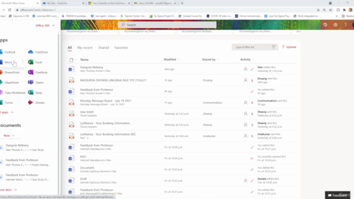This screenshot has height=199, width=354.
Task: Switch to the Shared tab
Action: click(103, 48)
